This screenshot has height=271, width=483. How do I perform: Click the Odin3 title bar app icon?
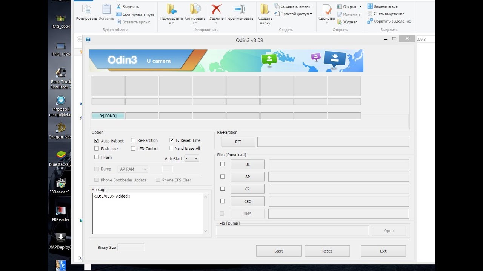pos(88,40)
